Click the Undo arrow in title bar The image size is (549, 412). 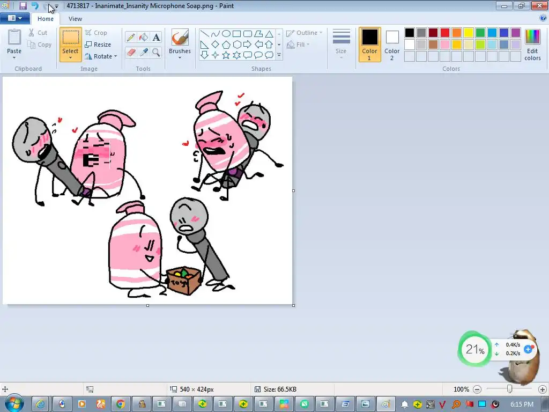[35, 5]
